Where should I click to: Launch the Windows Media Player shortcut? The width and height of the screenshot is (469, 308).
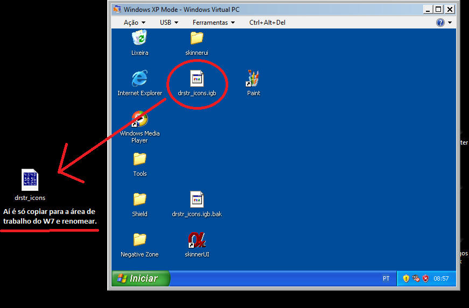139,119
